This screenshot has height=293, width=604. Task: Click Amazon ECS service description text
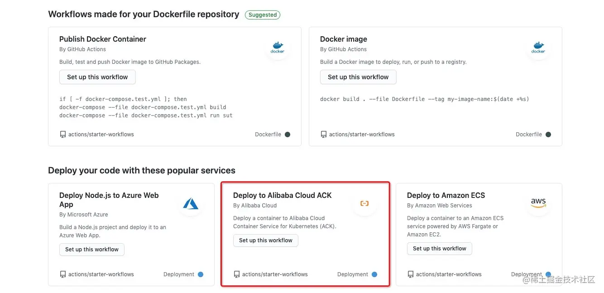pyautogui.click(x=455, y=226)
